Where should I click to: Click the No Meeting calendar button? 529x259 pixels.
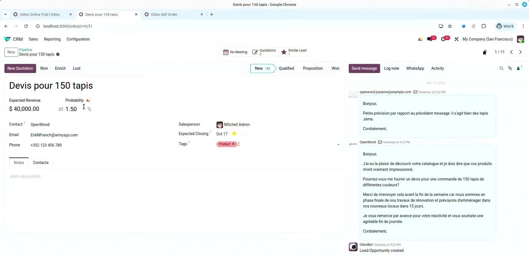point(235,52)
